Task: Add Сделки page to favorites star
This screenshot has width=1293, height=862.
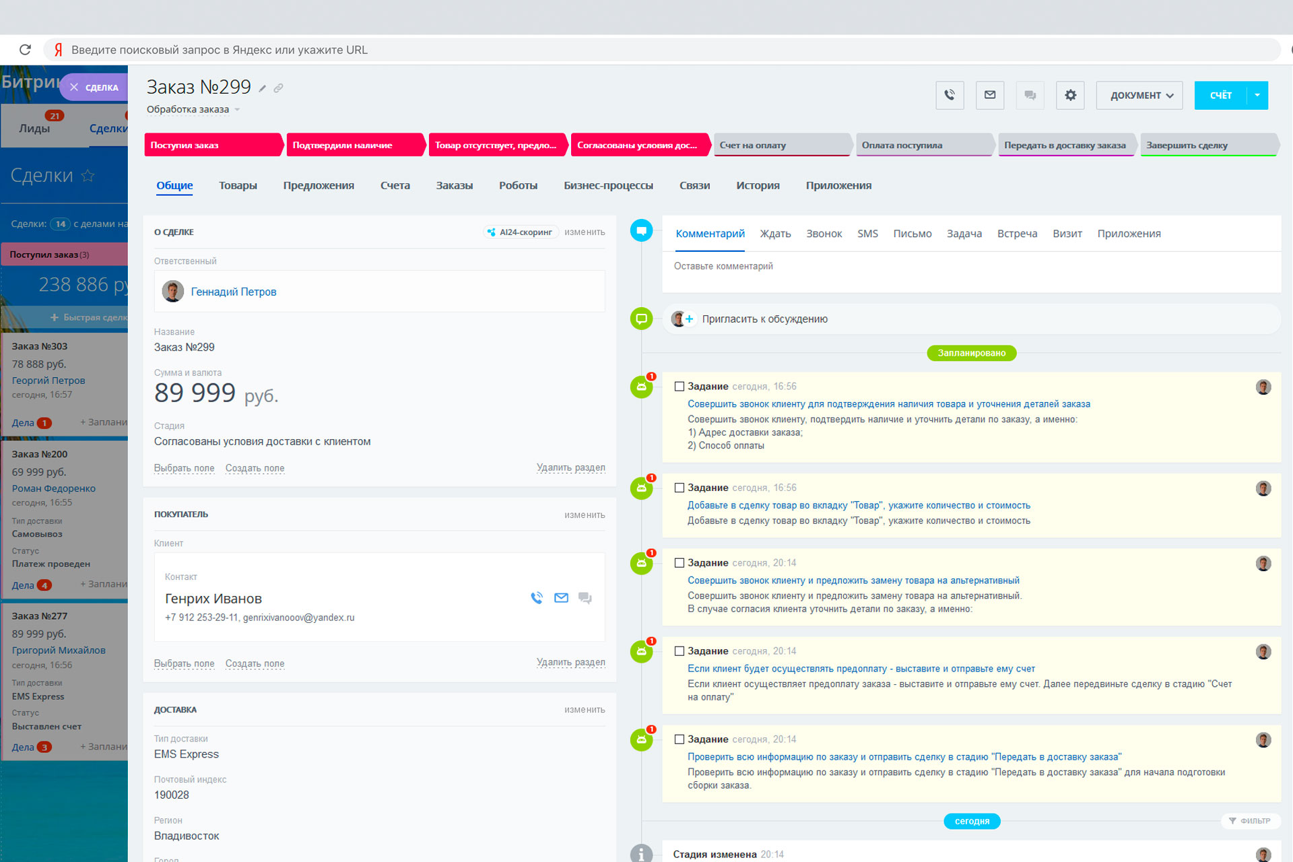Action: click(88, 176)
